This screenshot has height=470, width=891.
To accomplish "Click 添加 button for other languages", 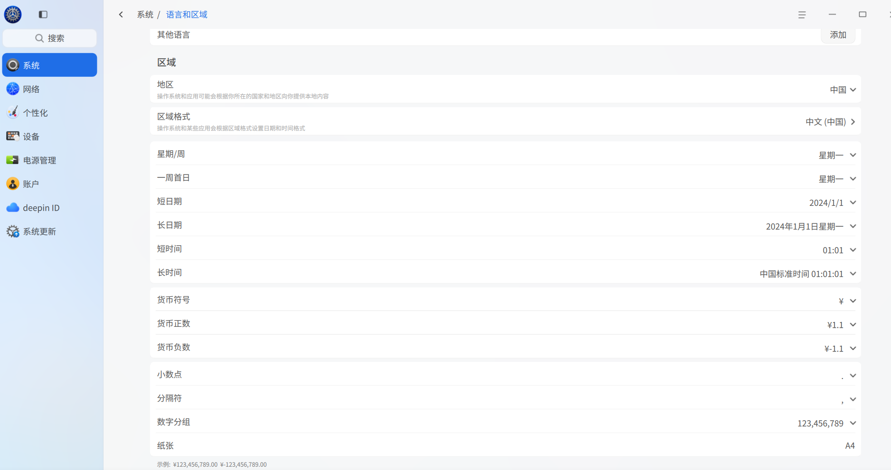I will coord(838,35).
